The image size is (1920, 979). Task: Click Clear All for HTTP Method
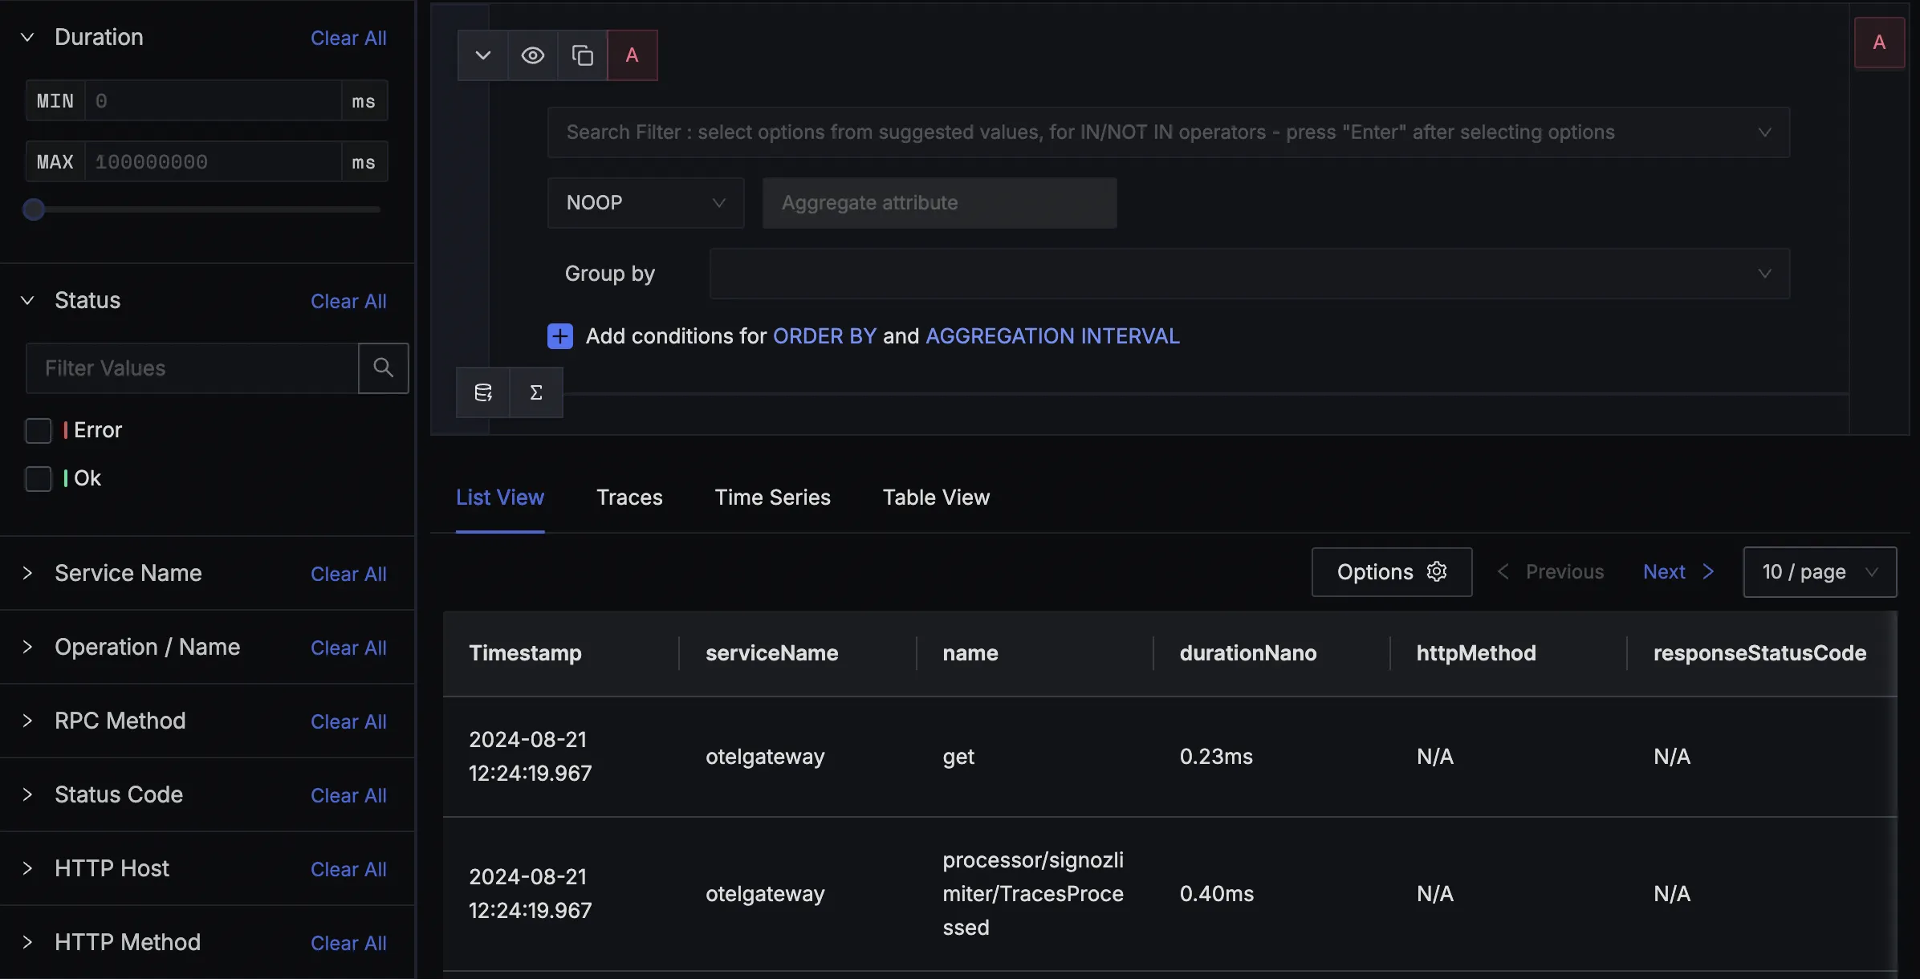click(x=348, y=943)
